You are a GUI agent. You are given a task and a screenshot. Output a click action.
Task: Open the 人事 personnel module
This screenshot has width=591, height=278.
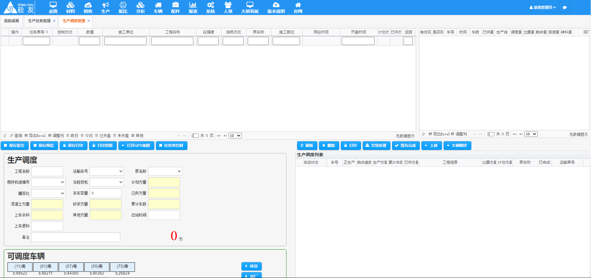(x=228, y=7)
